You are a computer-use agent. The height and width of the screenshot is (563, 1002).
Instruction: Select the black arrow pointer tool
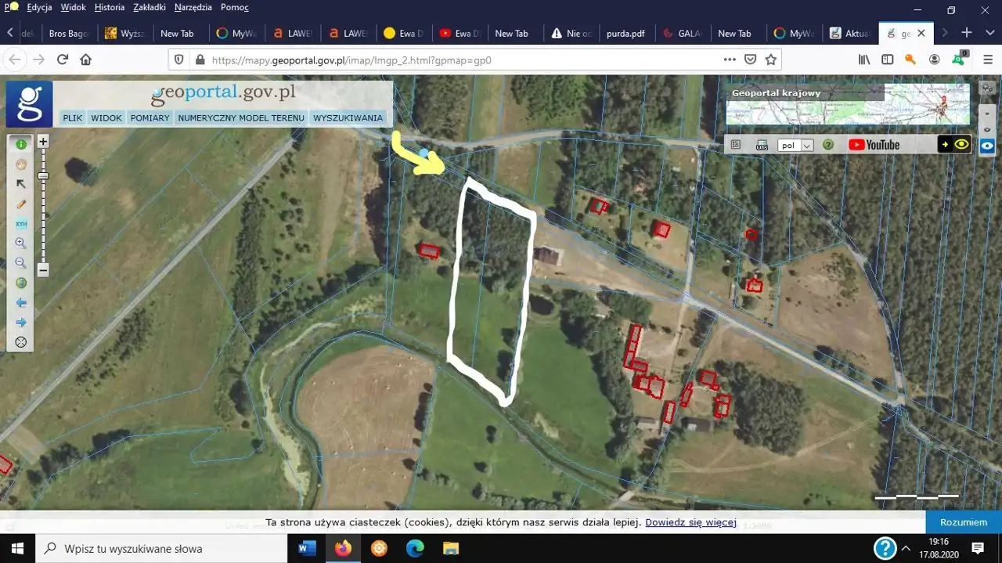pyautogui.click(x=21, y=184)
